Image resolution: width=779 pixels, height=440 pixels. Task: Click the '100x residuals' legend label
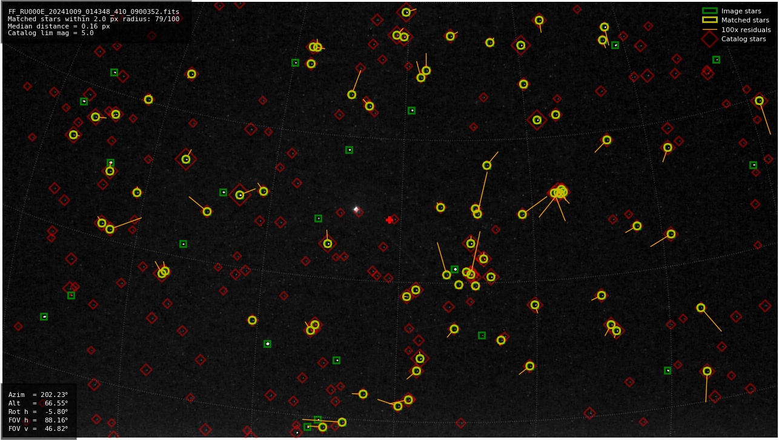[x=746, y=30]
